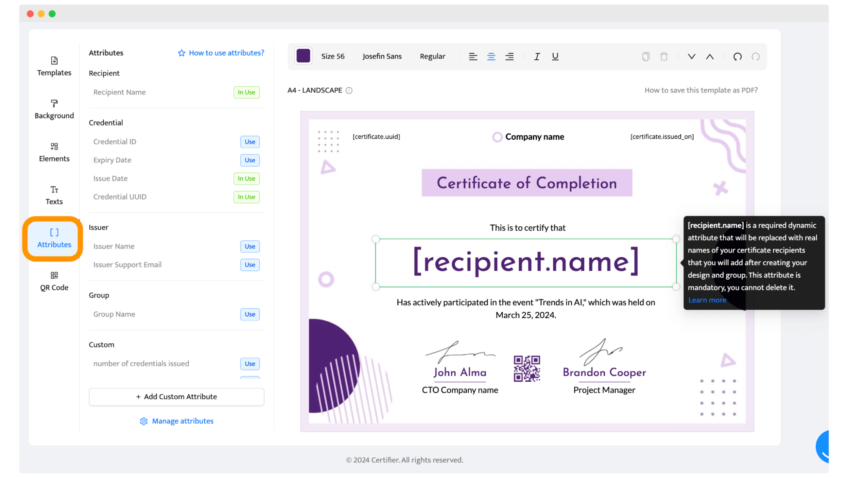Open the Manage attributes link
Image resolution: width=848 pixels, height=478 pixels.
(176, 421)
